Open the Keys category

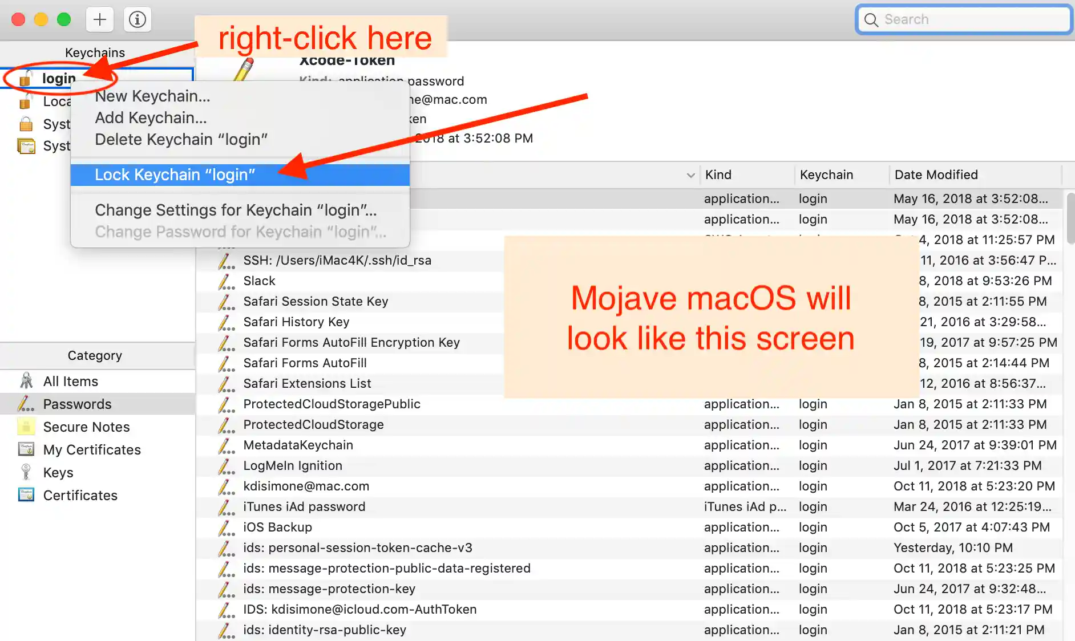pos(58,472)
